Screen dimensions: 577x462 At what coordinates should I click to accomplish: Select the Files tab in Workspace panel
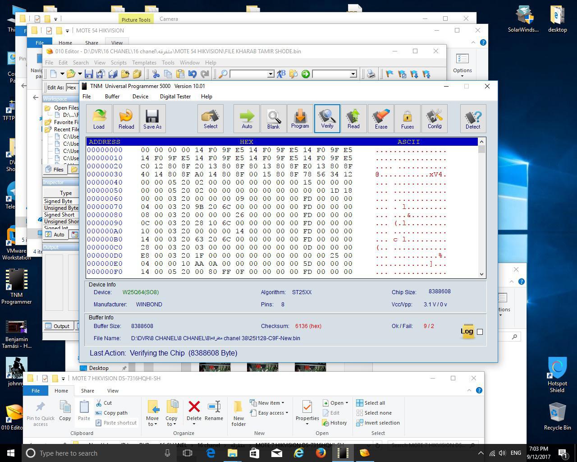coord(55,170)
